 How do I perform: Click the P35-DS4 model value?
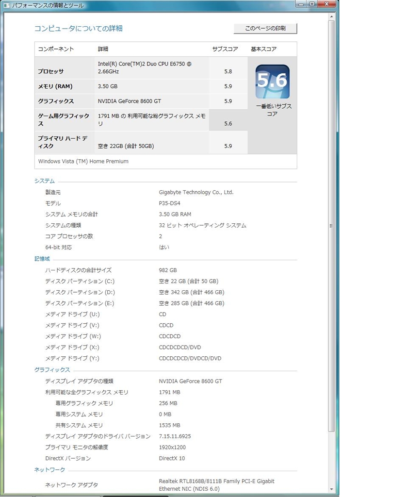169,203
